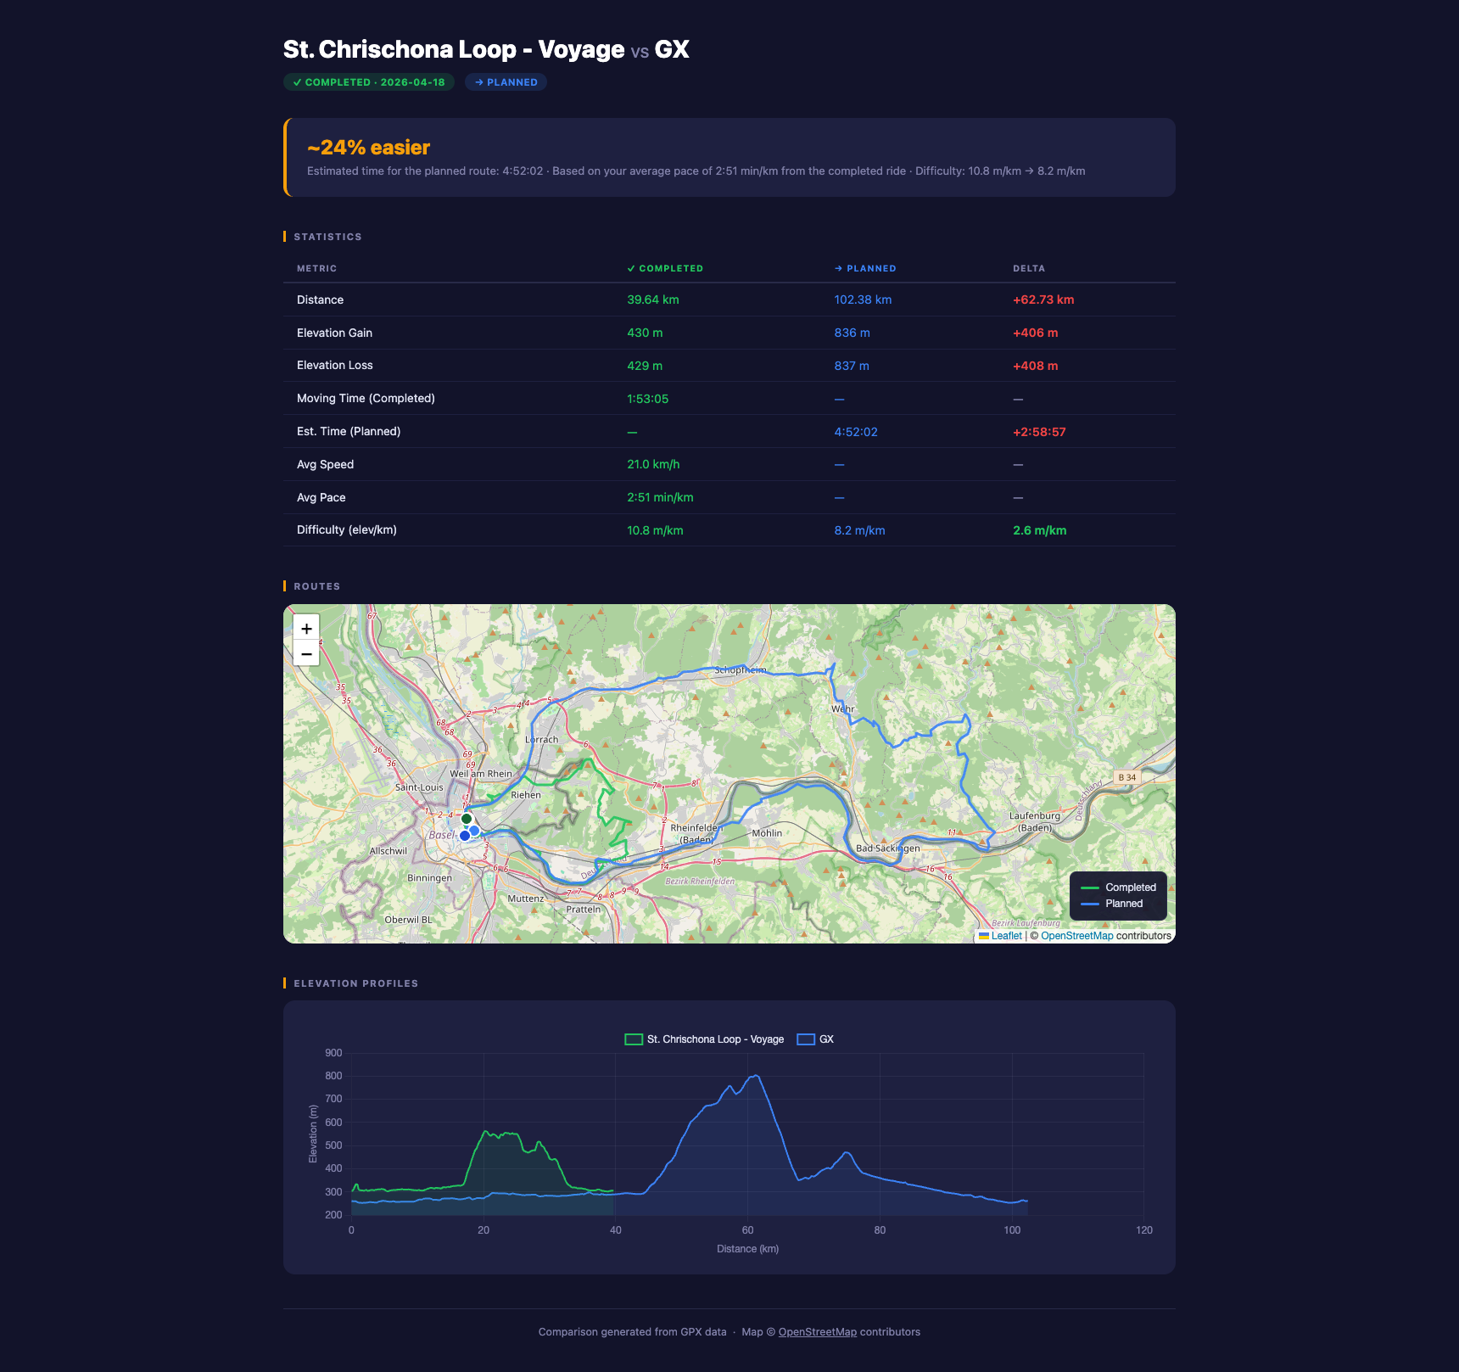Select the 102.38 km planned distance
This screenshot has width=1459, height=1372.
[x=863, y=300]
